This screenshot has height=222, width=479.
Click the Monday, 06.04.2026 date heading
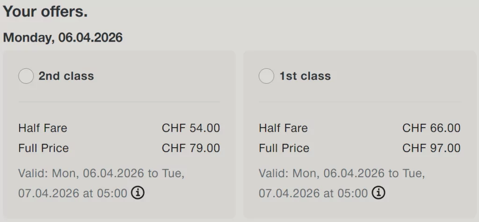pyautogui.click(x=63, y=38)
